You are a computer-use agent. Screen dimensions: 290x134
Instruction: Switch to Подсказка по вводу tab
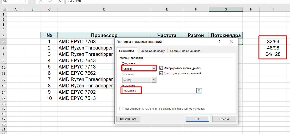152,51
